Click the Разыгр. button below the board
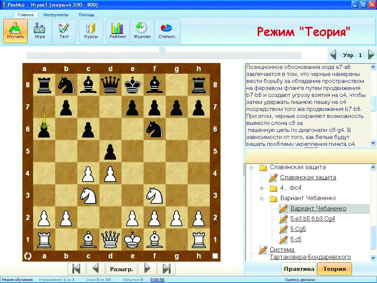The image size is (377, 283). (x=121, y=269)
